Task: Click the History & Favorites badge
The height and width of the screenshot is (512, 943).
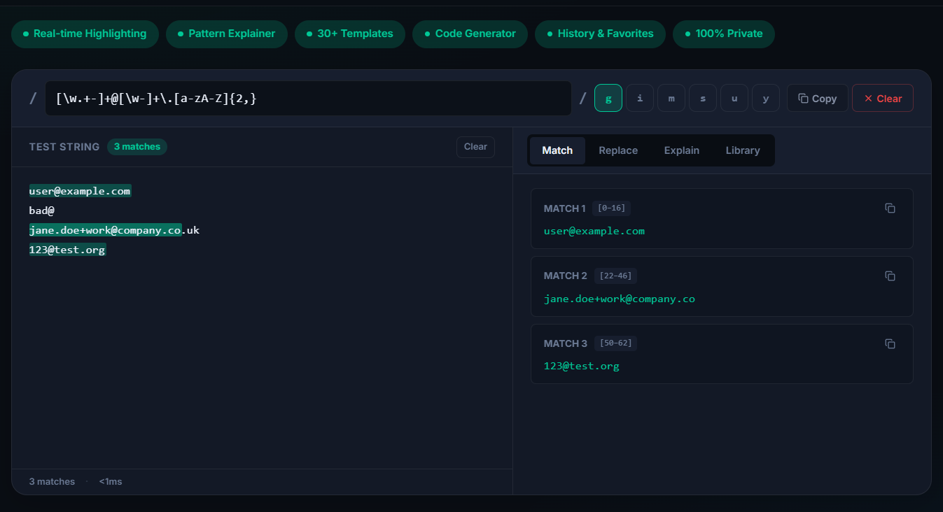Action: tap(600, 34)
